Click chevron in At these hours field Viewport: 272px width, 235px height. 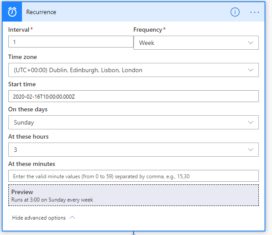[250, 150]
